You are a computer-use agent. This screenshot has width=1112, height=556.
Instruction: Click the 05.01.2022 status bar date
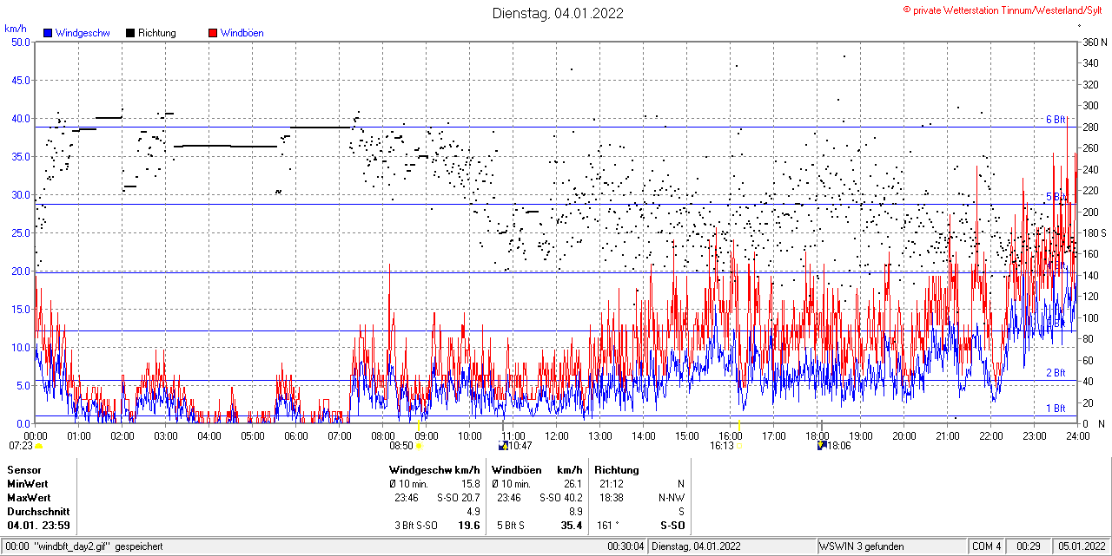pos(1080,546)
